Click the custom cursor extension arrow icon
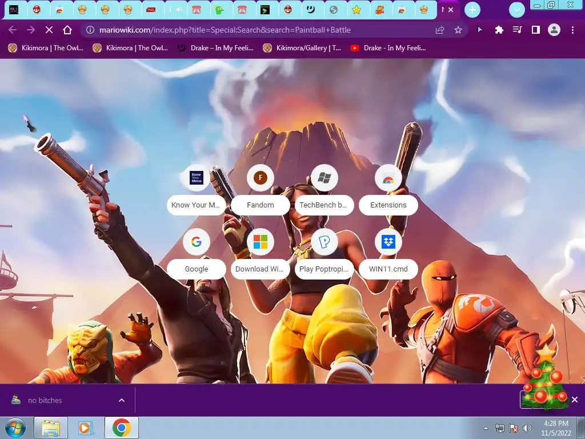Image resolution: width=585 pixels, height=439 pixels. point(480,30)
